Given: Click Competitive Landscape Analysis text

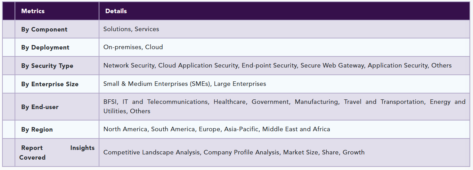Looking at the screenshot, I should 152,152.
